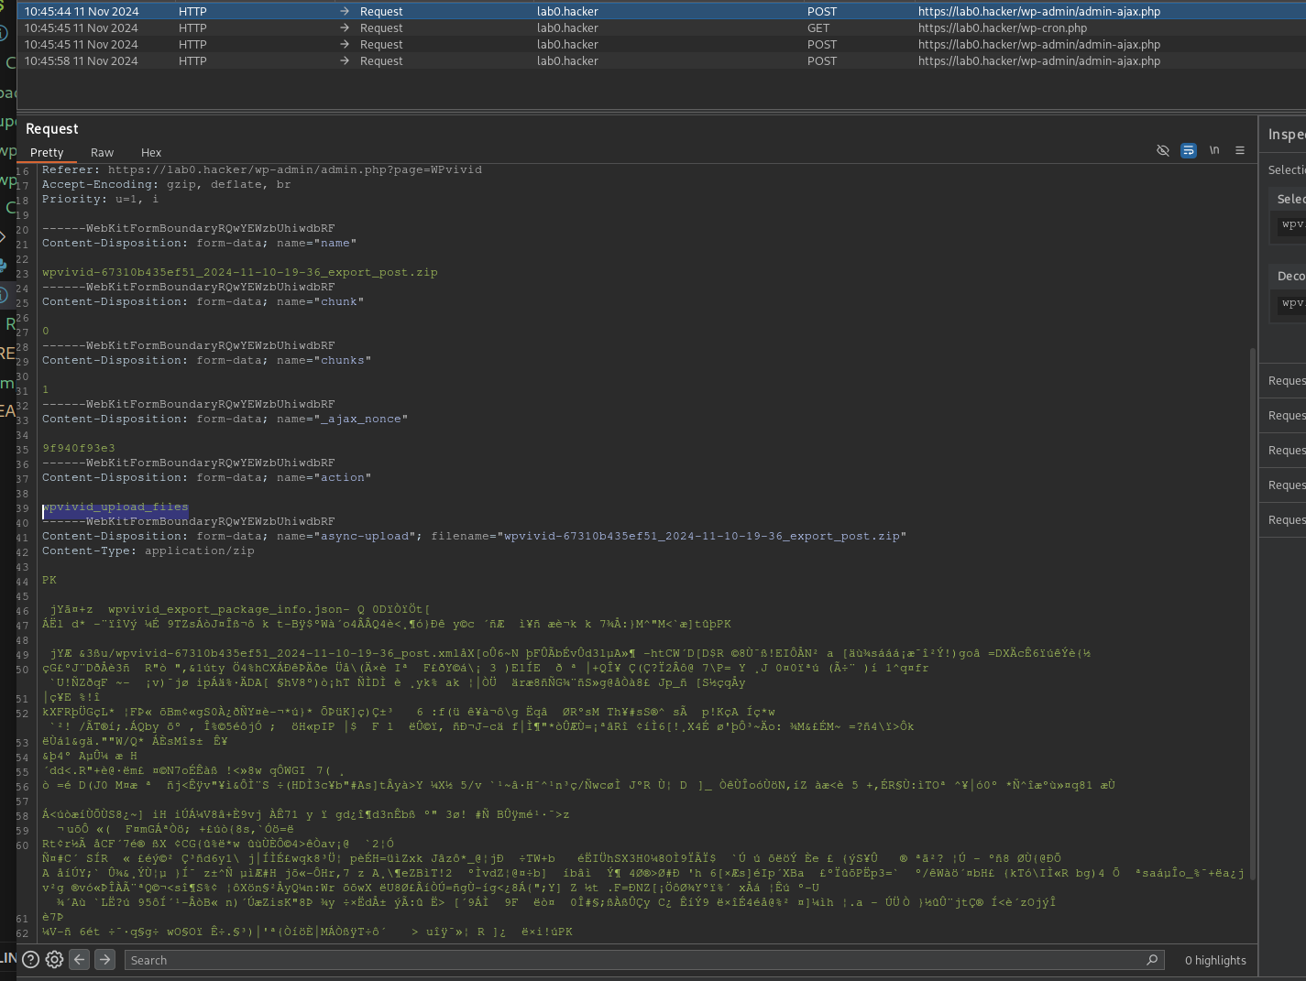Toggle the line wrap icon
1306x981 pixels.
click(1188, 150)
